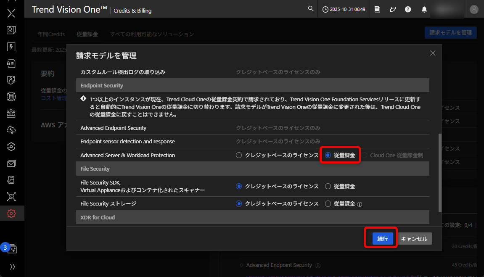The image size is (484, 277).
Task: Click the File Security section header
Action: (252, 169)
